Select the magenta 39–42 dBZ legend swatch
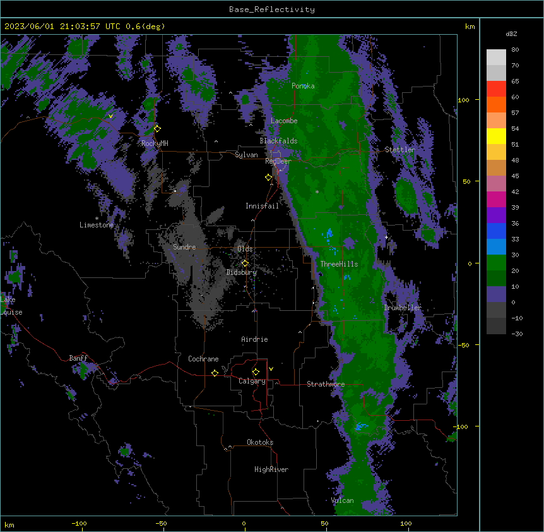544x532 pixels. pyautogui.click(x=496, y=199)
